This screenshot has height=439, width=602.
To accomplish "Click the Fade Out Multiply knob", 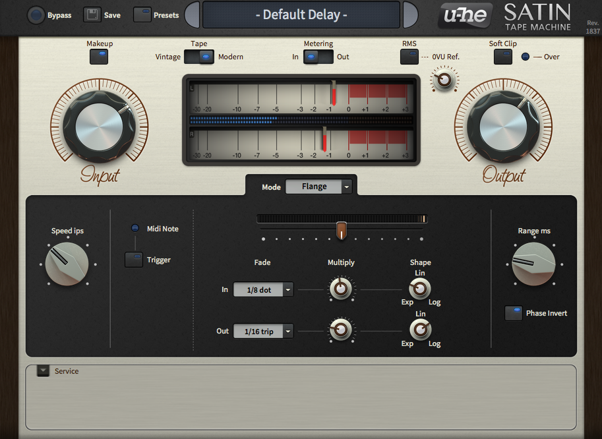I will (x=340, y=330).
